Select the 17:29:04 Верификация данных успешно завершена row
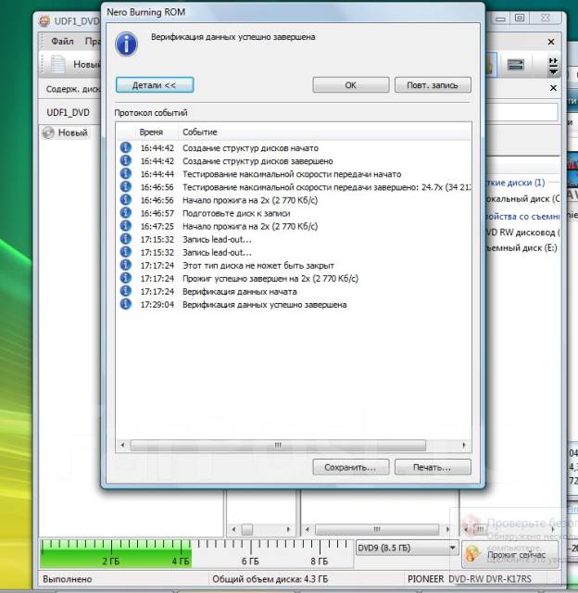Screen dimensions: 578x593 tap(294, 305)
